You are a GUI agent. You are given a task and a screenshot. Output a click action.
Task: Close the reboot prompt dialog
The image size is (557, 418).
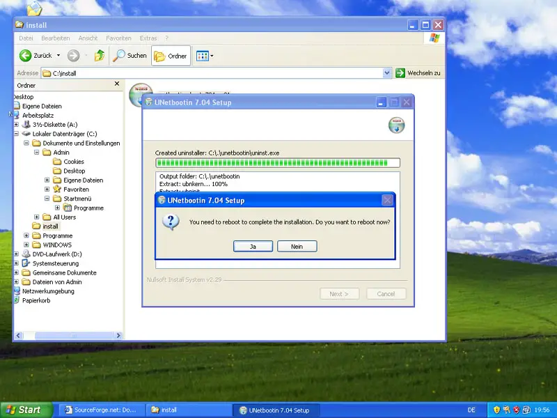(x=387, y=200)
